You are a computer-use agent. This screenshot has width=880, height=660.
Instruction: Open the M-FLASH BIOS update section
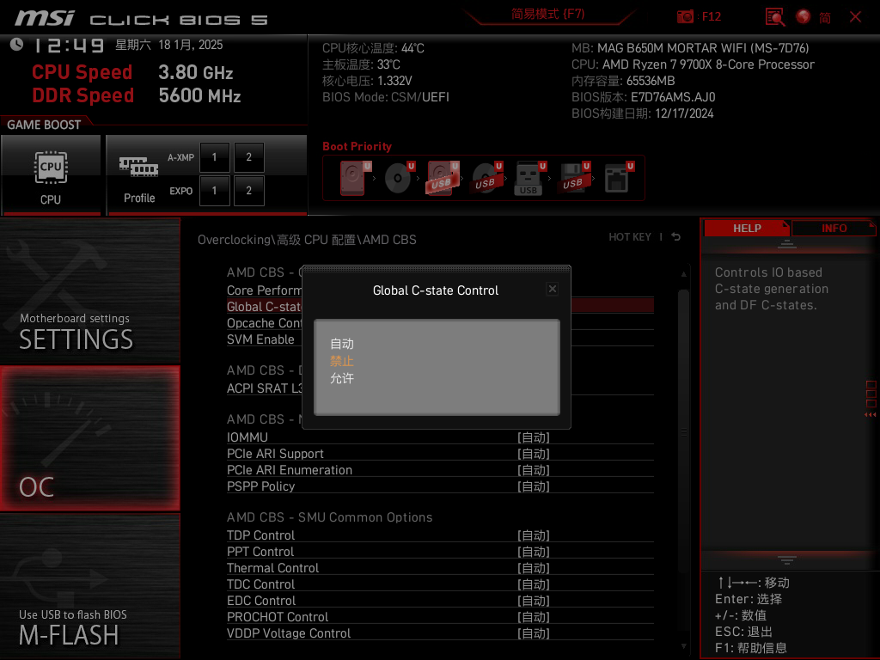(x=89, y=586)
